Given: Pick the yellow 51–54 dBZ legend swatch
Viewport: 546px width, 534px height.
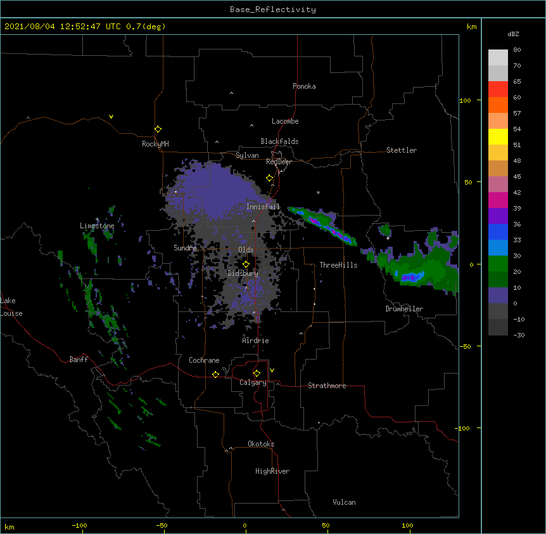Looking at the screenshot, I should pos(498,136).
